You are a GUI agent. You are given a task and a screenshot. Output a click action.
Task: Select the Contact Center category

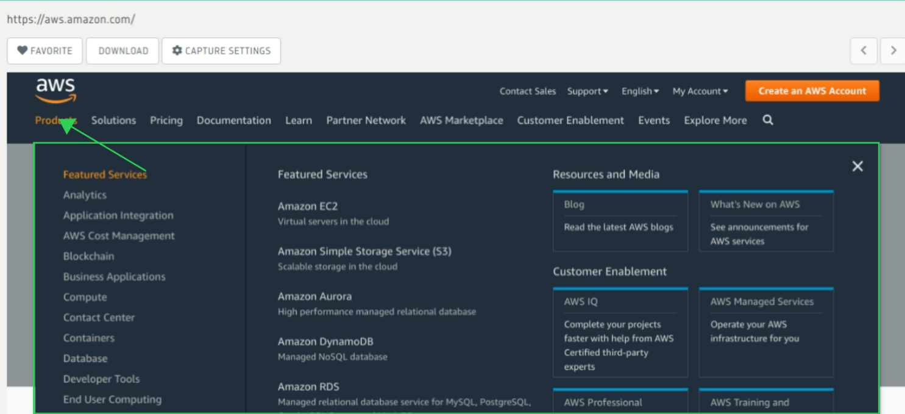point(99,318)
